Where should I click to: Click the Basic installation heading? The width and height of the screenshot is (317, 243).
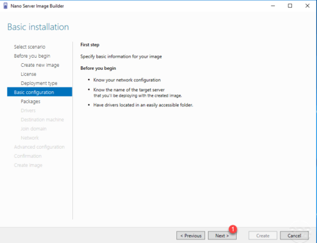pos(38,27)
